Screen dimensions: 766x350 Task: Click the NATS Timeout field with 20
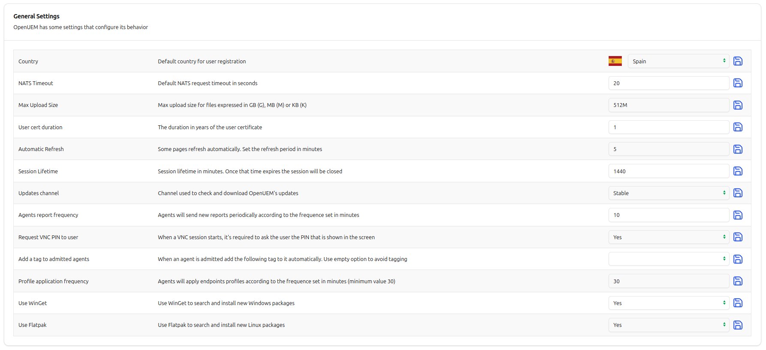click(669, 83)
